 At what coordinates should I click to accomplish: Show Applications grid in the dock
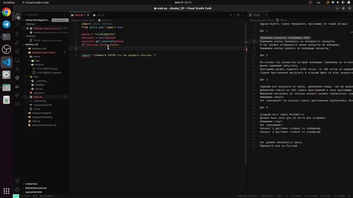coord(6,191)
